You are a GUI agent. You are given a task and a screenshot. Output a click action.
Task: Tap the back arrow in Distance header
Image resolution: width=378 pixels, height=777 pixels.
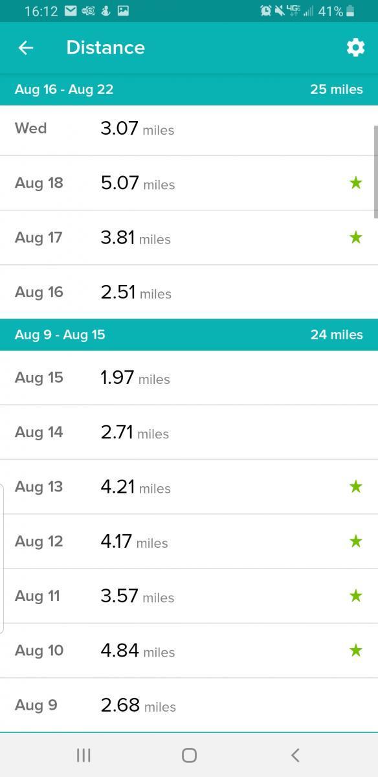(x=26, y=47)
